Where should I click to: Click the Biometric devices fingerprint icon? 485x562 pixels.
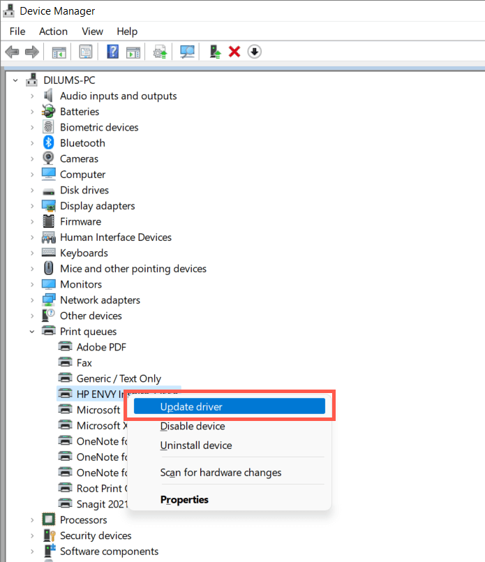48,127
